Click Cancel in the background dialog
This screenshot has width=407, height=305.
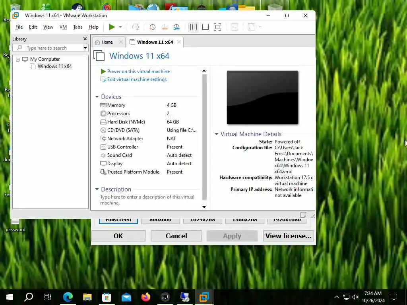coord(176,236)
